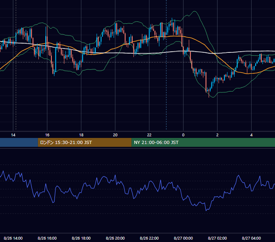Click the 8/27 04:00 time label
The image size is (275, 242).
click(251, 238)
